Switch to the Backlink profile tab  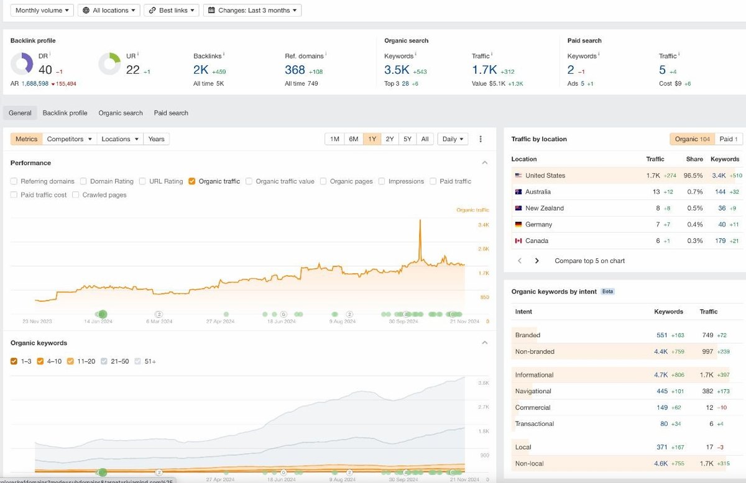tap(65, 113)
